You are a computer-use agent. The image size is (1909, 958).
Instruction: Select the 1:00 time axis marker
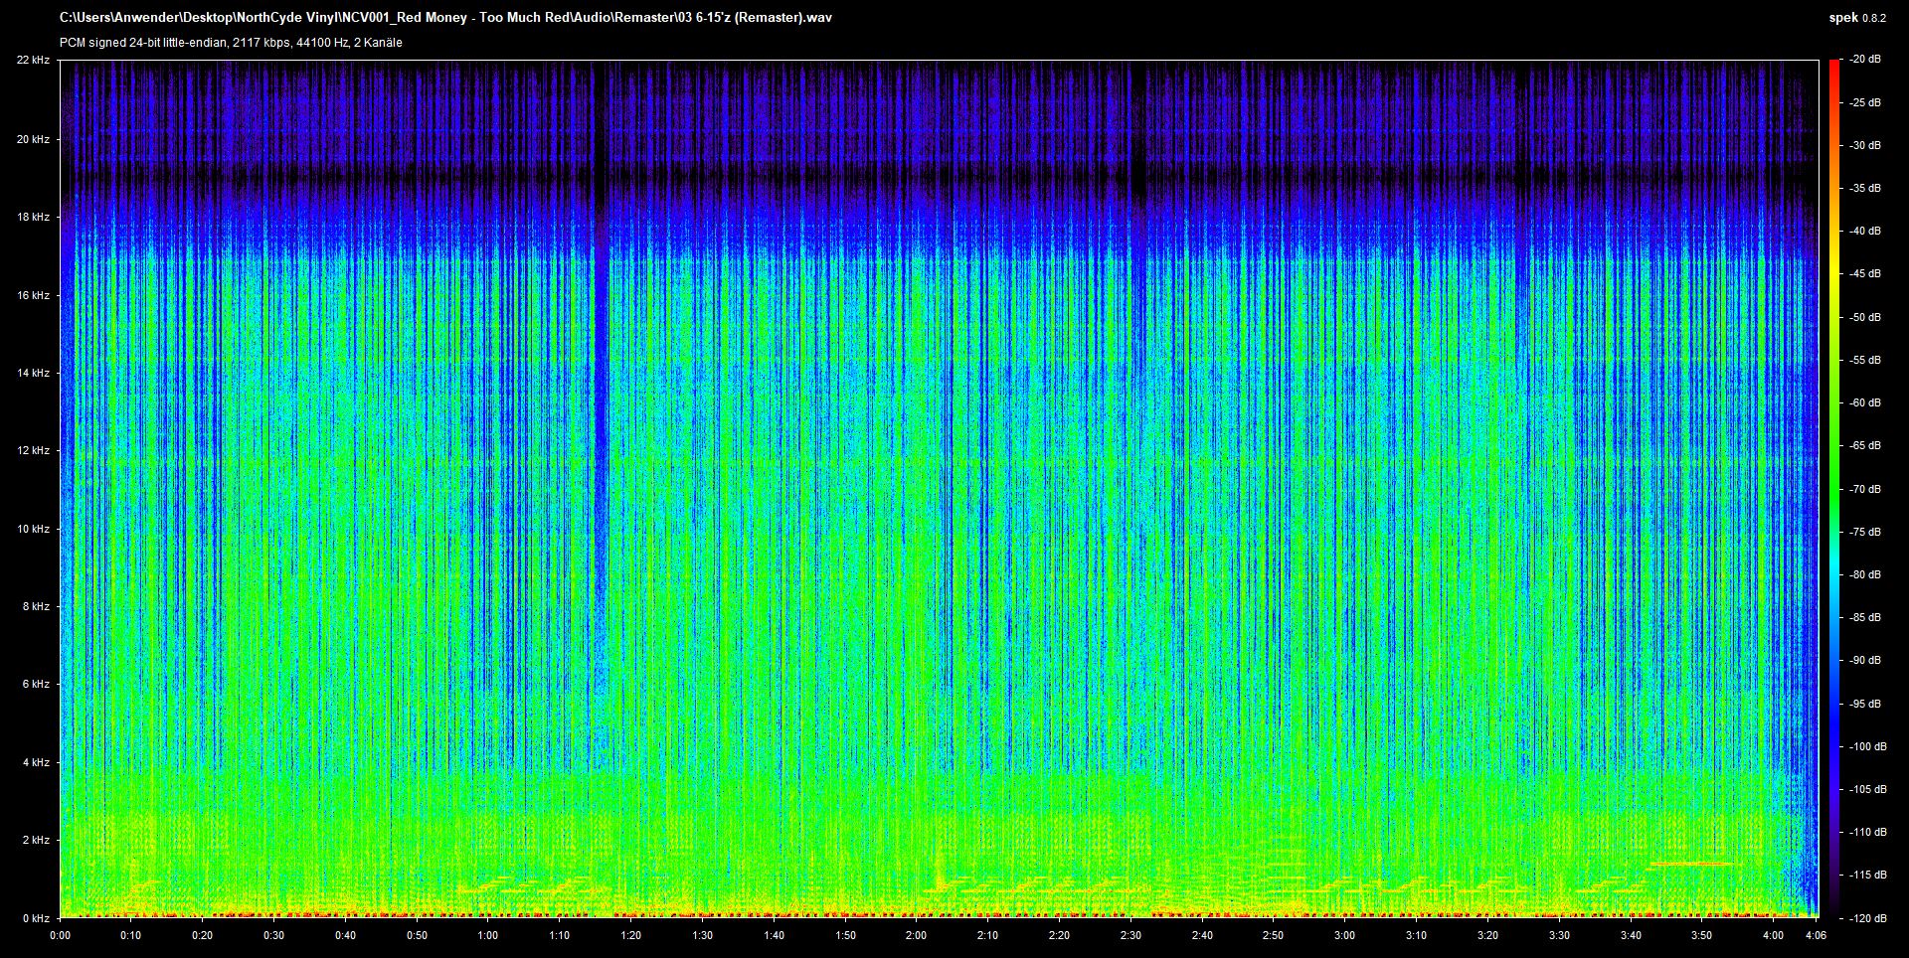click(x=488, y=935)
